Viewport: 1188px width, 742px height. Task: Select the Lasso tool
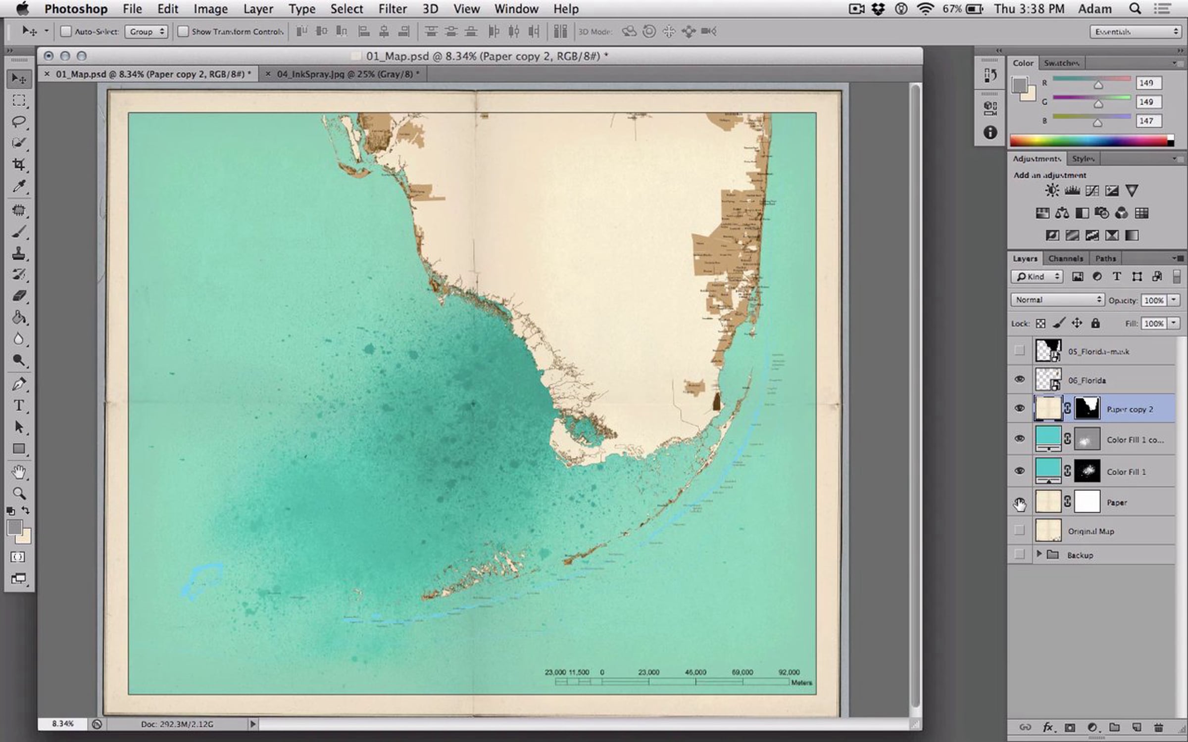[19, 122]
